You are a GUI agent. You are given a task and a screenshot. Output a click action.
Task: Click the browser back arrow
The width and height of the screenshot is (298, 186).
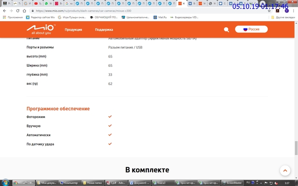pos(4,11)
